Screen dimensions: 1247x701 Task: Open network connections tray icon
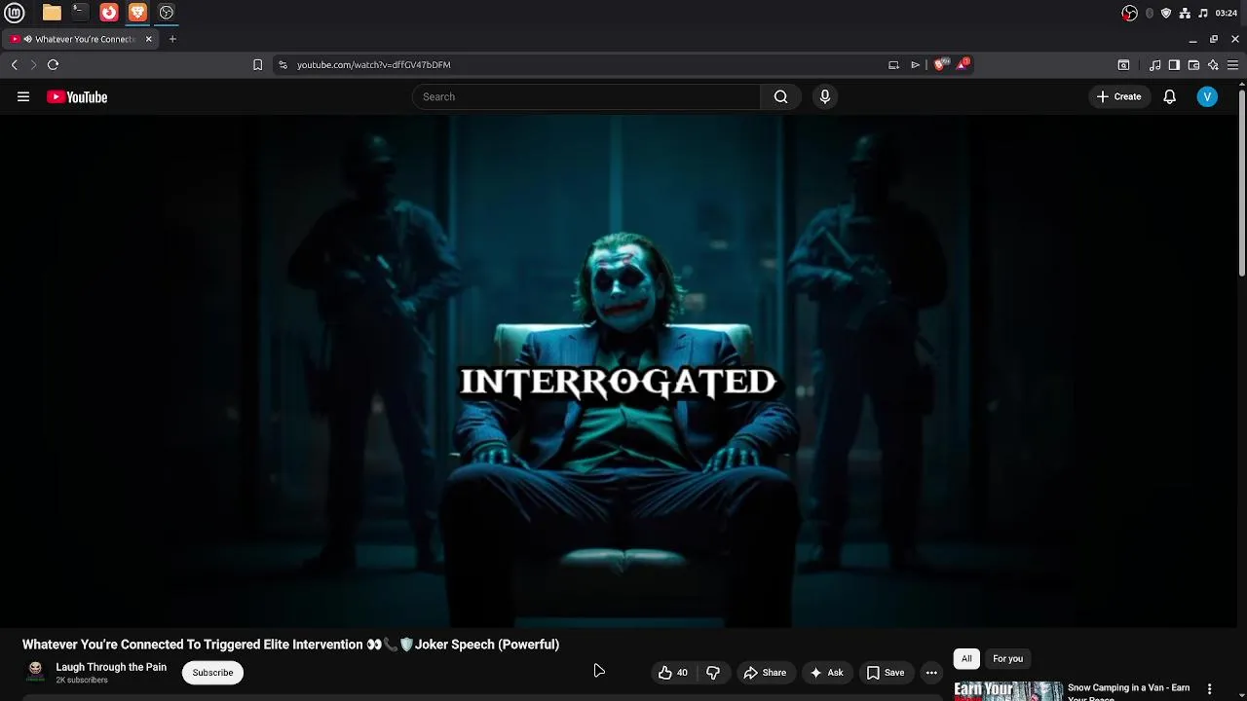pyautogui.click(x=1185, y=13)
